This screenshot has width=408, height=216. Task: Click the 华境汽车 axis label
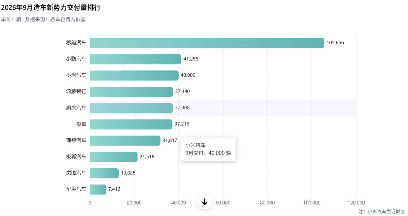[x=76, y=189]
